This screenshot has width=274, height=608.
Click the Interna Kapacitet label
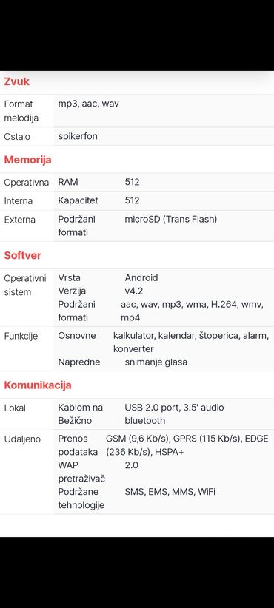78,200
